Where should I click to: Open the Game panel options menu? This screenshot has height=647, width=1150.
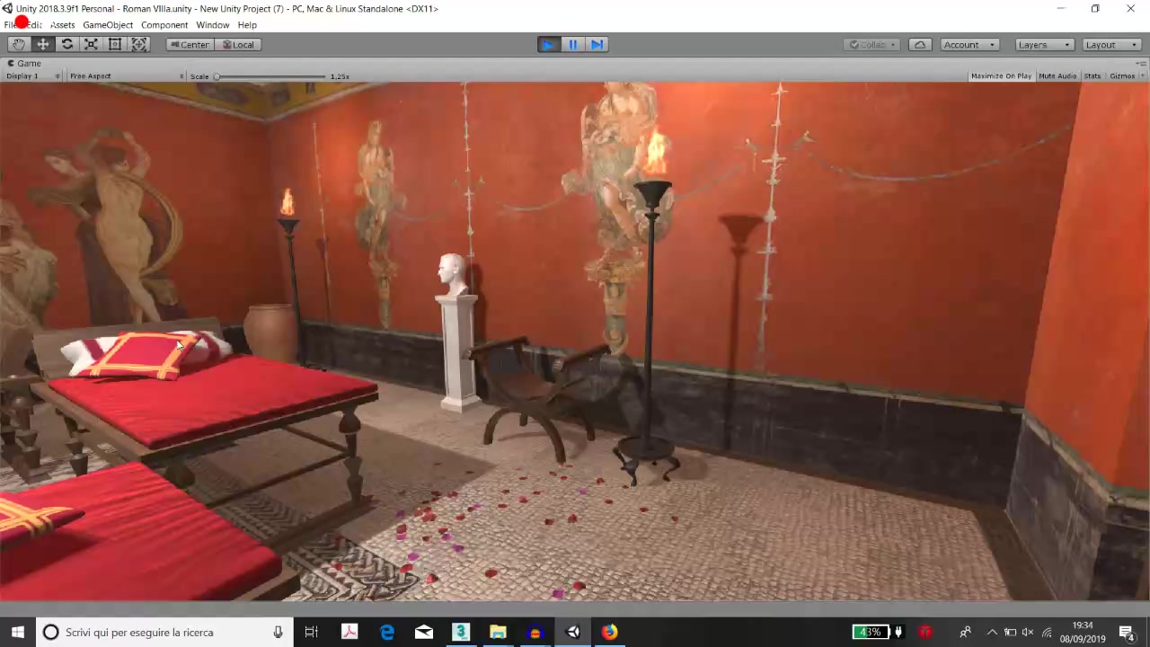[x=1141, y=63]
